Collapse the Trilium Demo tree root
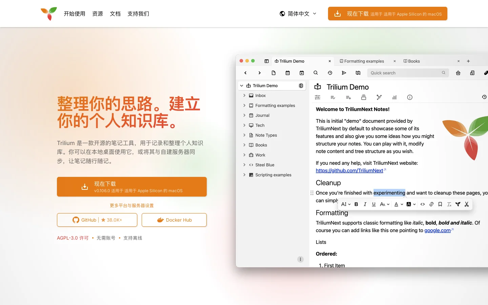The height and width of the screenshot is (305, 488). [242, 86]
